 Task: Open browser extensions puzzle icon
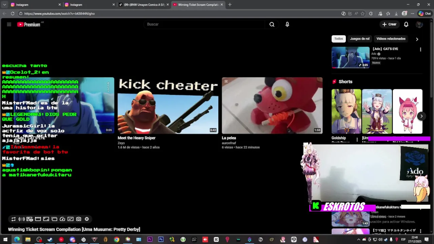[x=371, y=14]
